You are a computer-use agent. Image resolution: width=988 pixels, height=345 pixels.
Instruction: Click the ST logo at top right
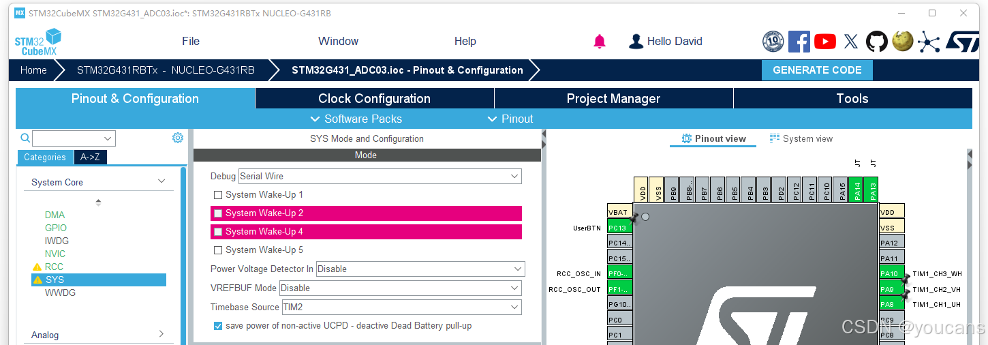point(962,42)
